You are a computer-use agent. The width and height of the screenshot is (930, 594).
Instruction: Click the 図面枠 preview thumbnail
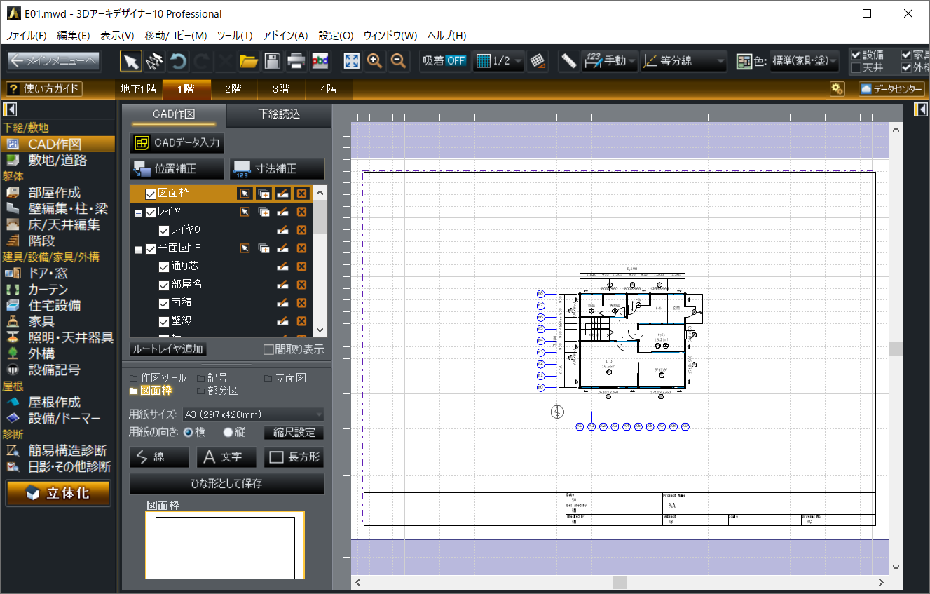[x=225, y=546]
